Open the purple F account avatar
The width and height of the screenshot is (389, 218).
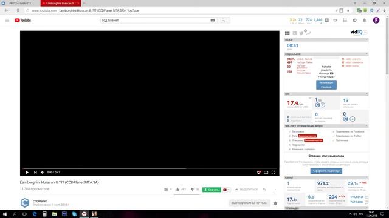376,20
